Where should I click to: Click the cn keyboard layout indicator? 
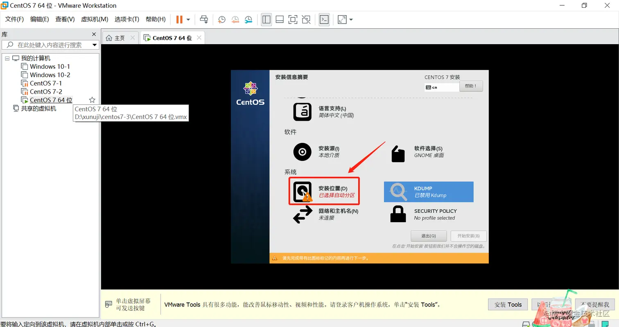click(442, 87)
